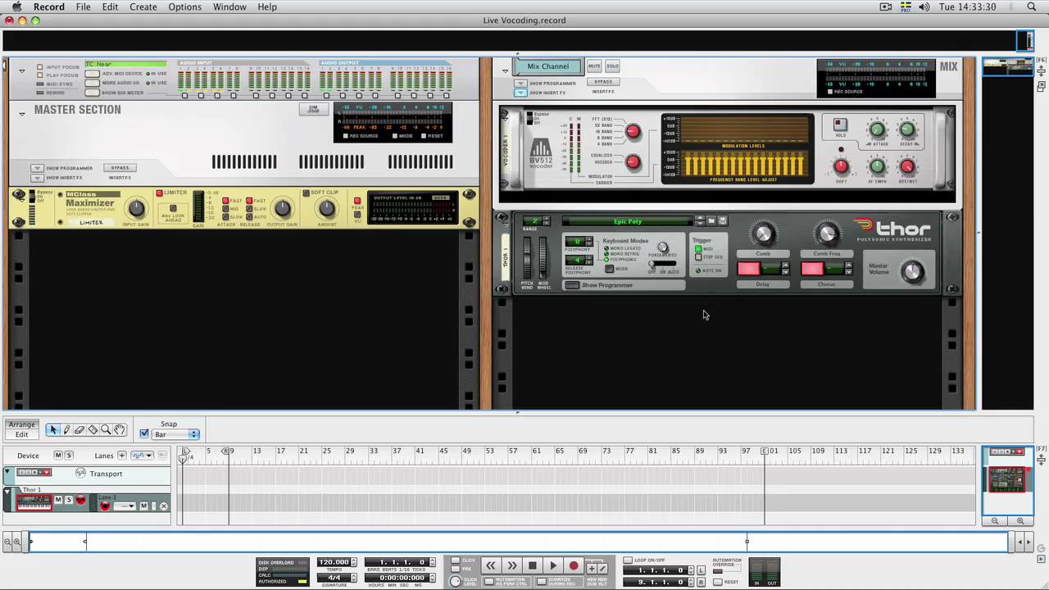Stop the transport
The height and width of the screenshot is (590, 1049).
click(533, 565)
